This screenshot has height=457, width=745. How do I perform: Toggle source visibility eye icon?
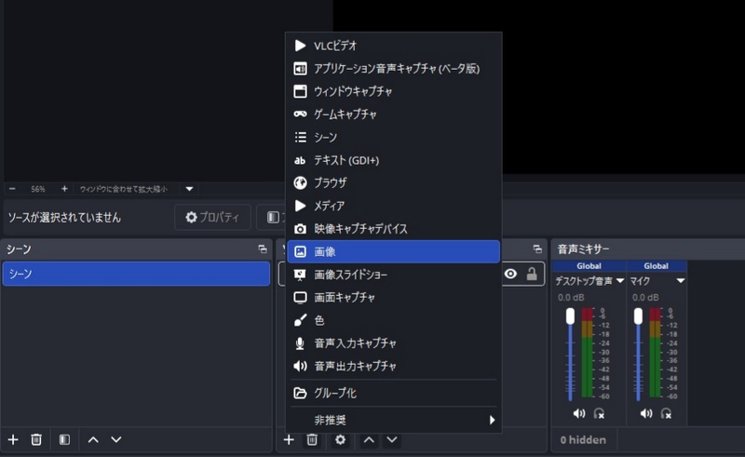click(x=510, y=274)
